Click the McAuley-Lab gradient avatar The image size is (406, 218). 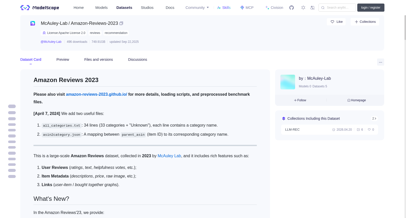point(288,82)
